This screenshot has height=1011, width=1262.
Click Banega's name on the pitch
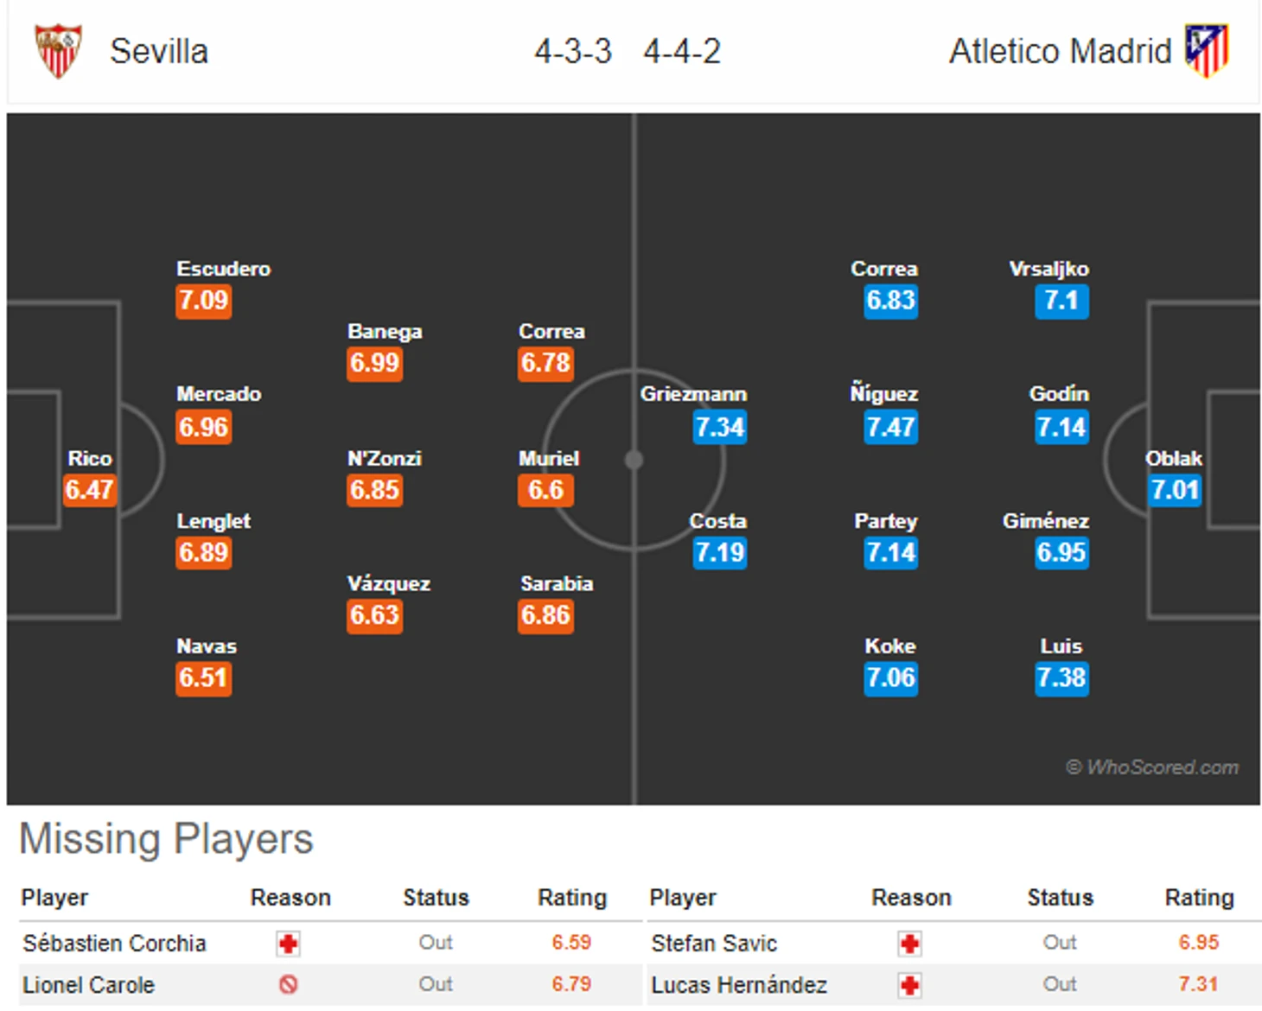(x=385, y=332)
